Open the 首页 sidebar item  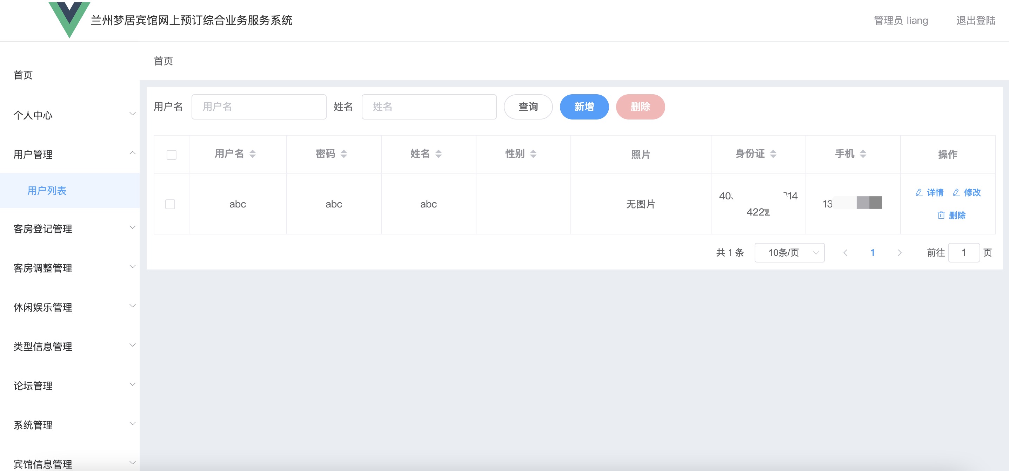coord(70,75)
